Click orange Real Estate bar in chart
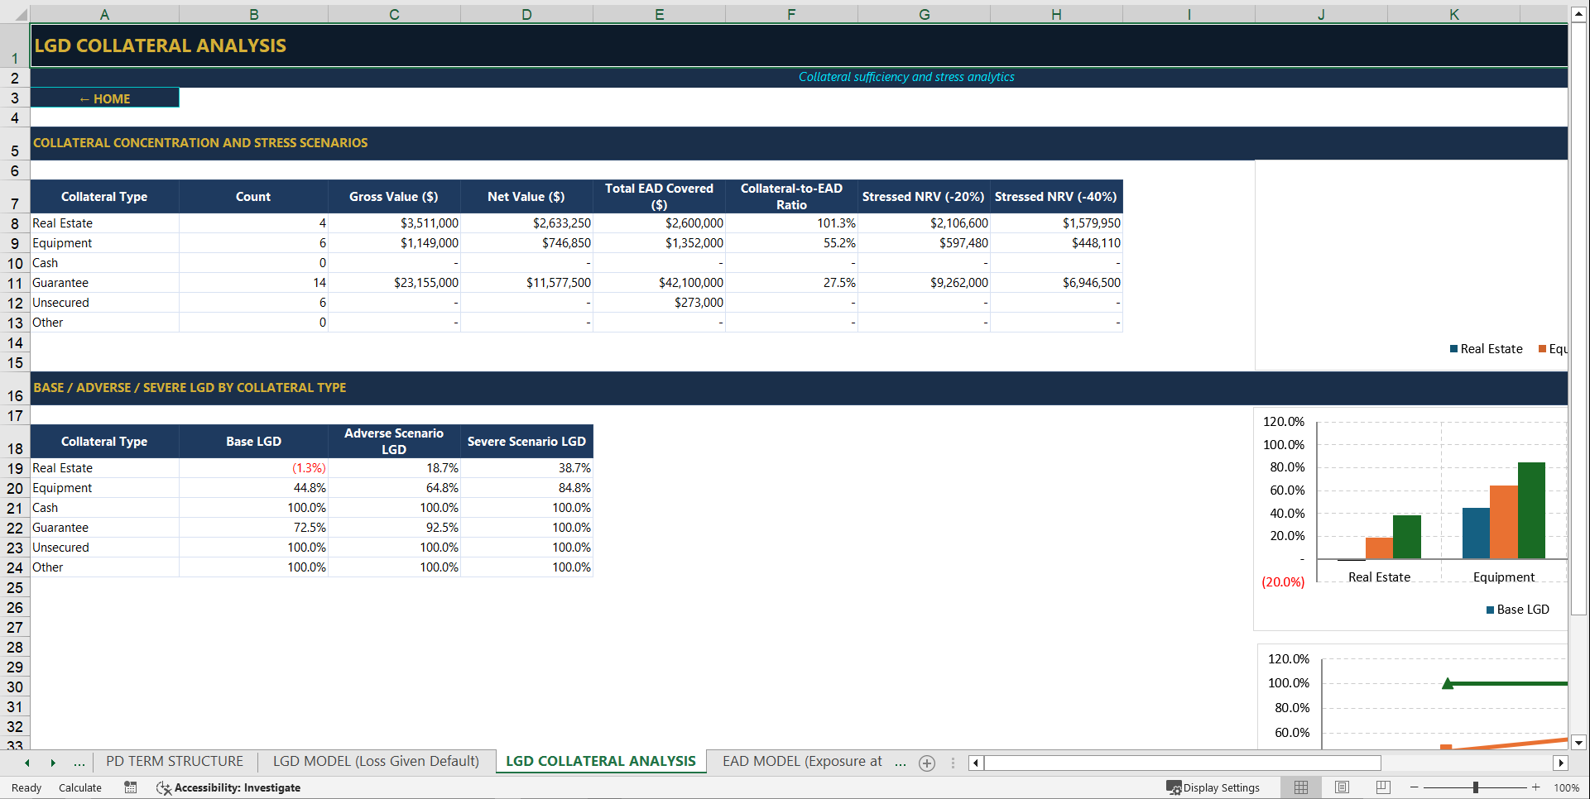Viewport: 1590px width, 799px height. [x=1379, y=548]
